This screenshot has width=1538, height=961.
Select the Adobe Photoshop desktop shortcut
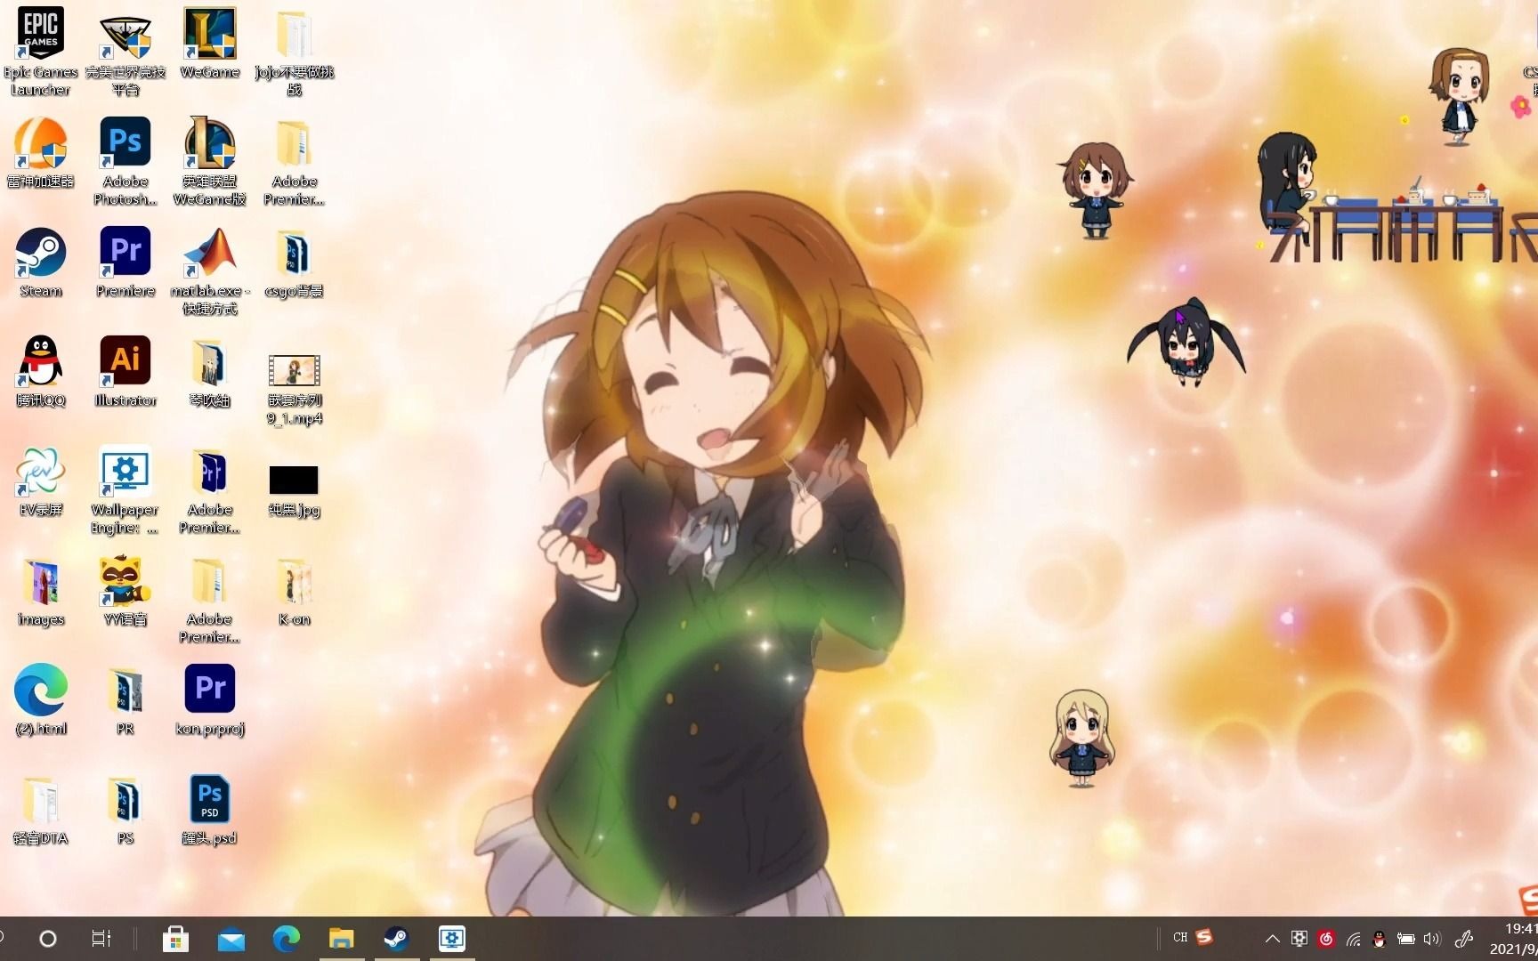(125, 161)
